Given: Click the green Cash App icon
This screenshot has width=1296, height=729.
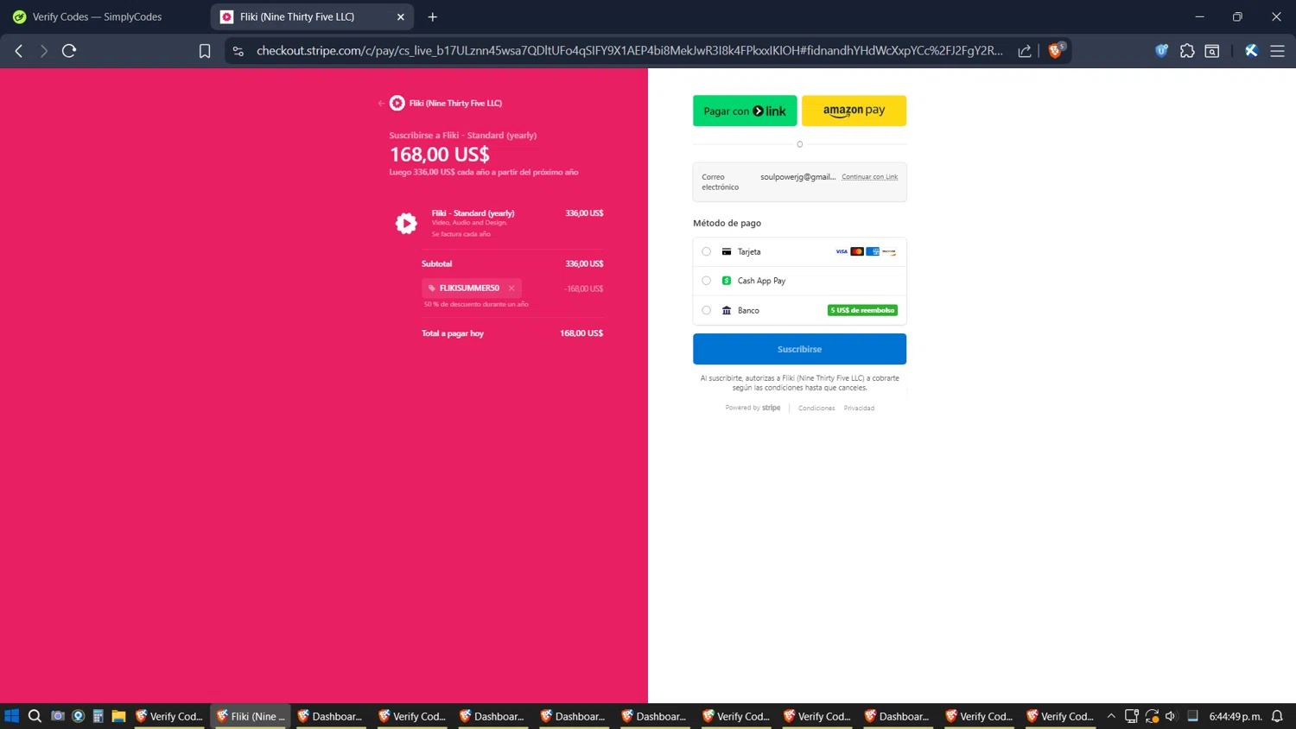Looking at the screenshot, I should (x=727, y=281).
